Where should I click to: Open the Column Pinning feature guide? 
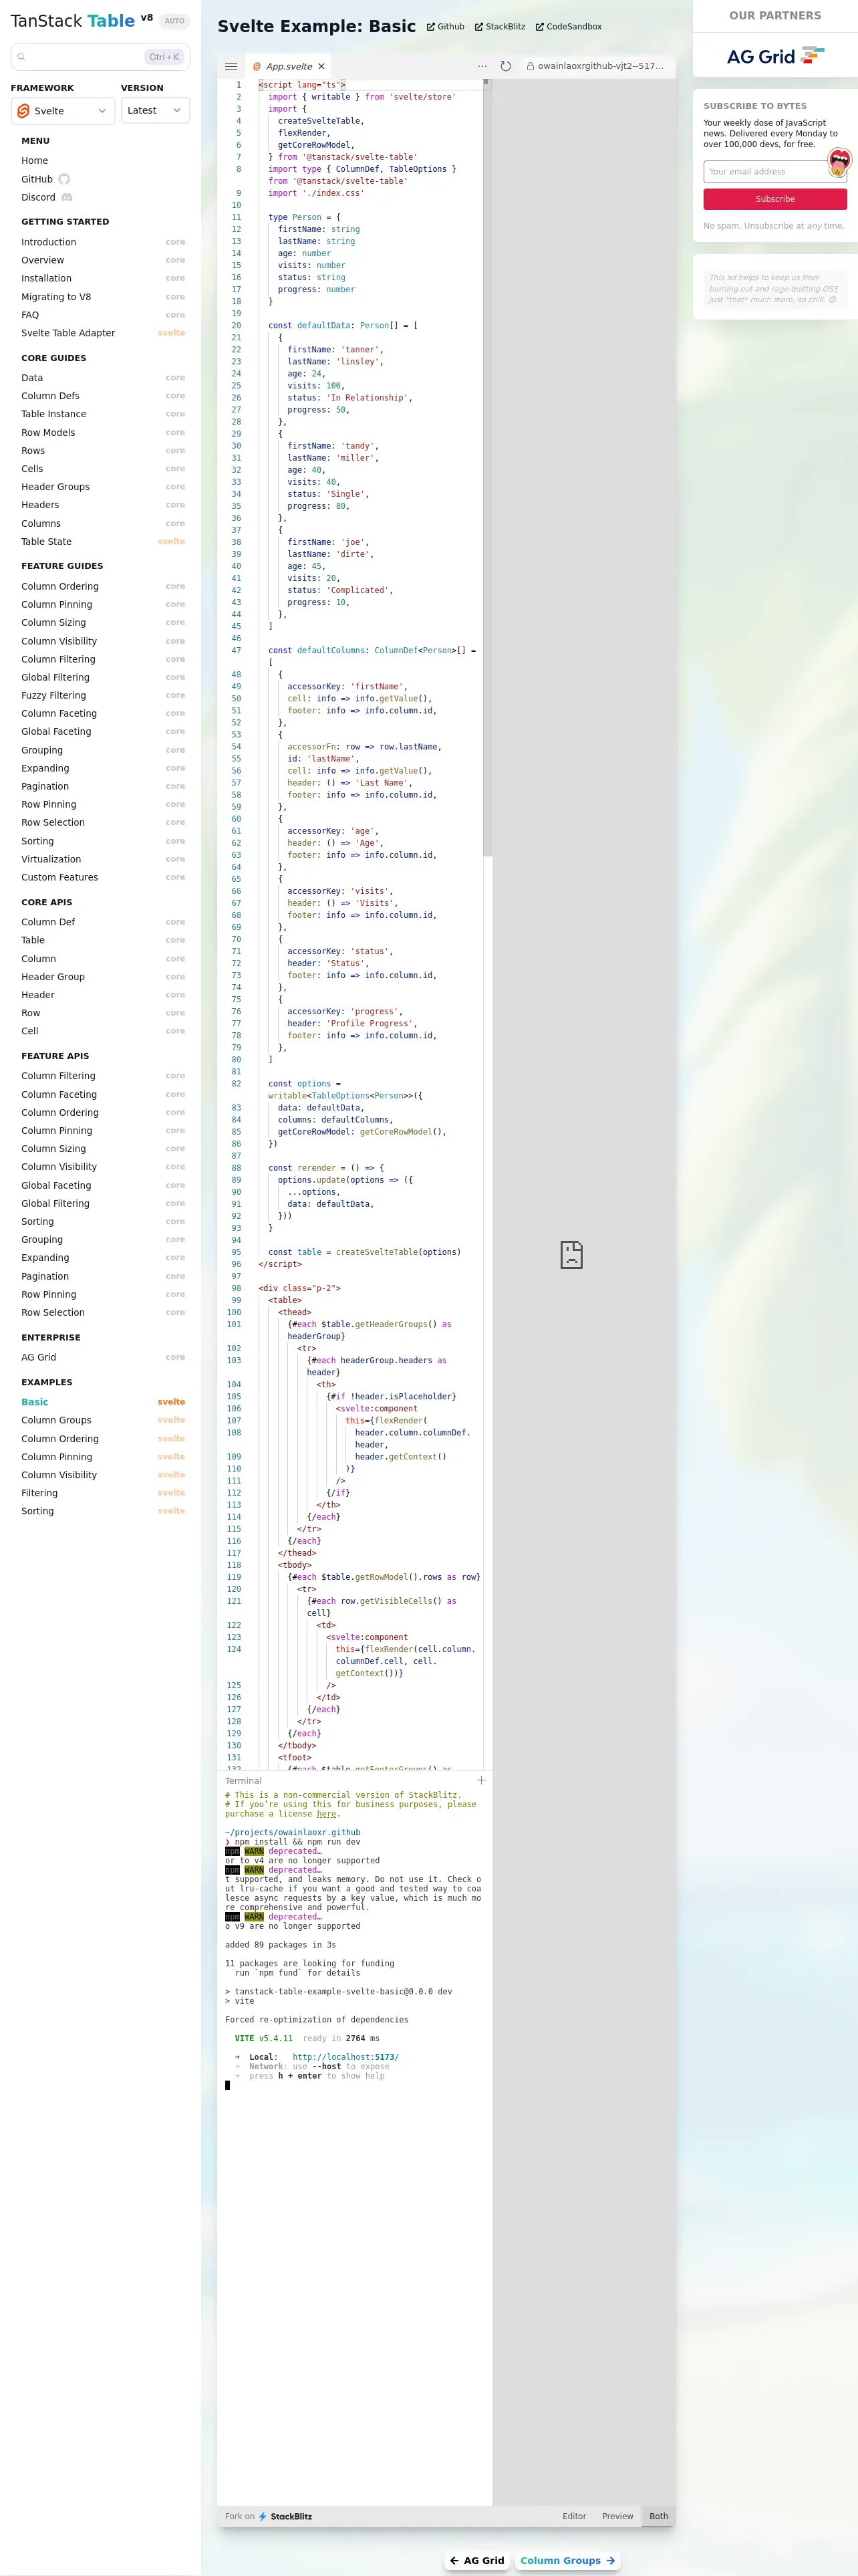tap(103, 605)
